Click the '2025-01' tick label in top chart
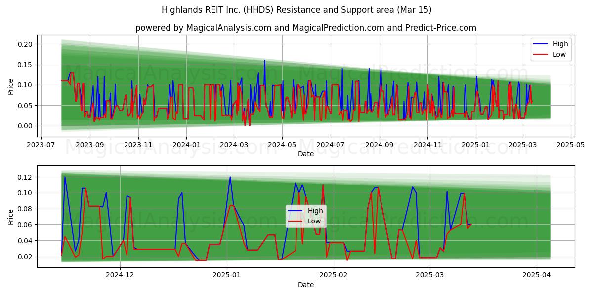Screen dimensions: 593x296 [476, 145]
